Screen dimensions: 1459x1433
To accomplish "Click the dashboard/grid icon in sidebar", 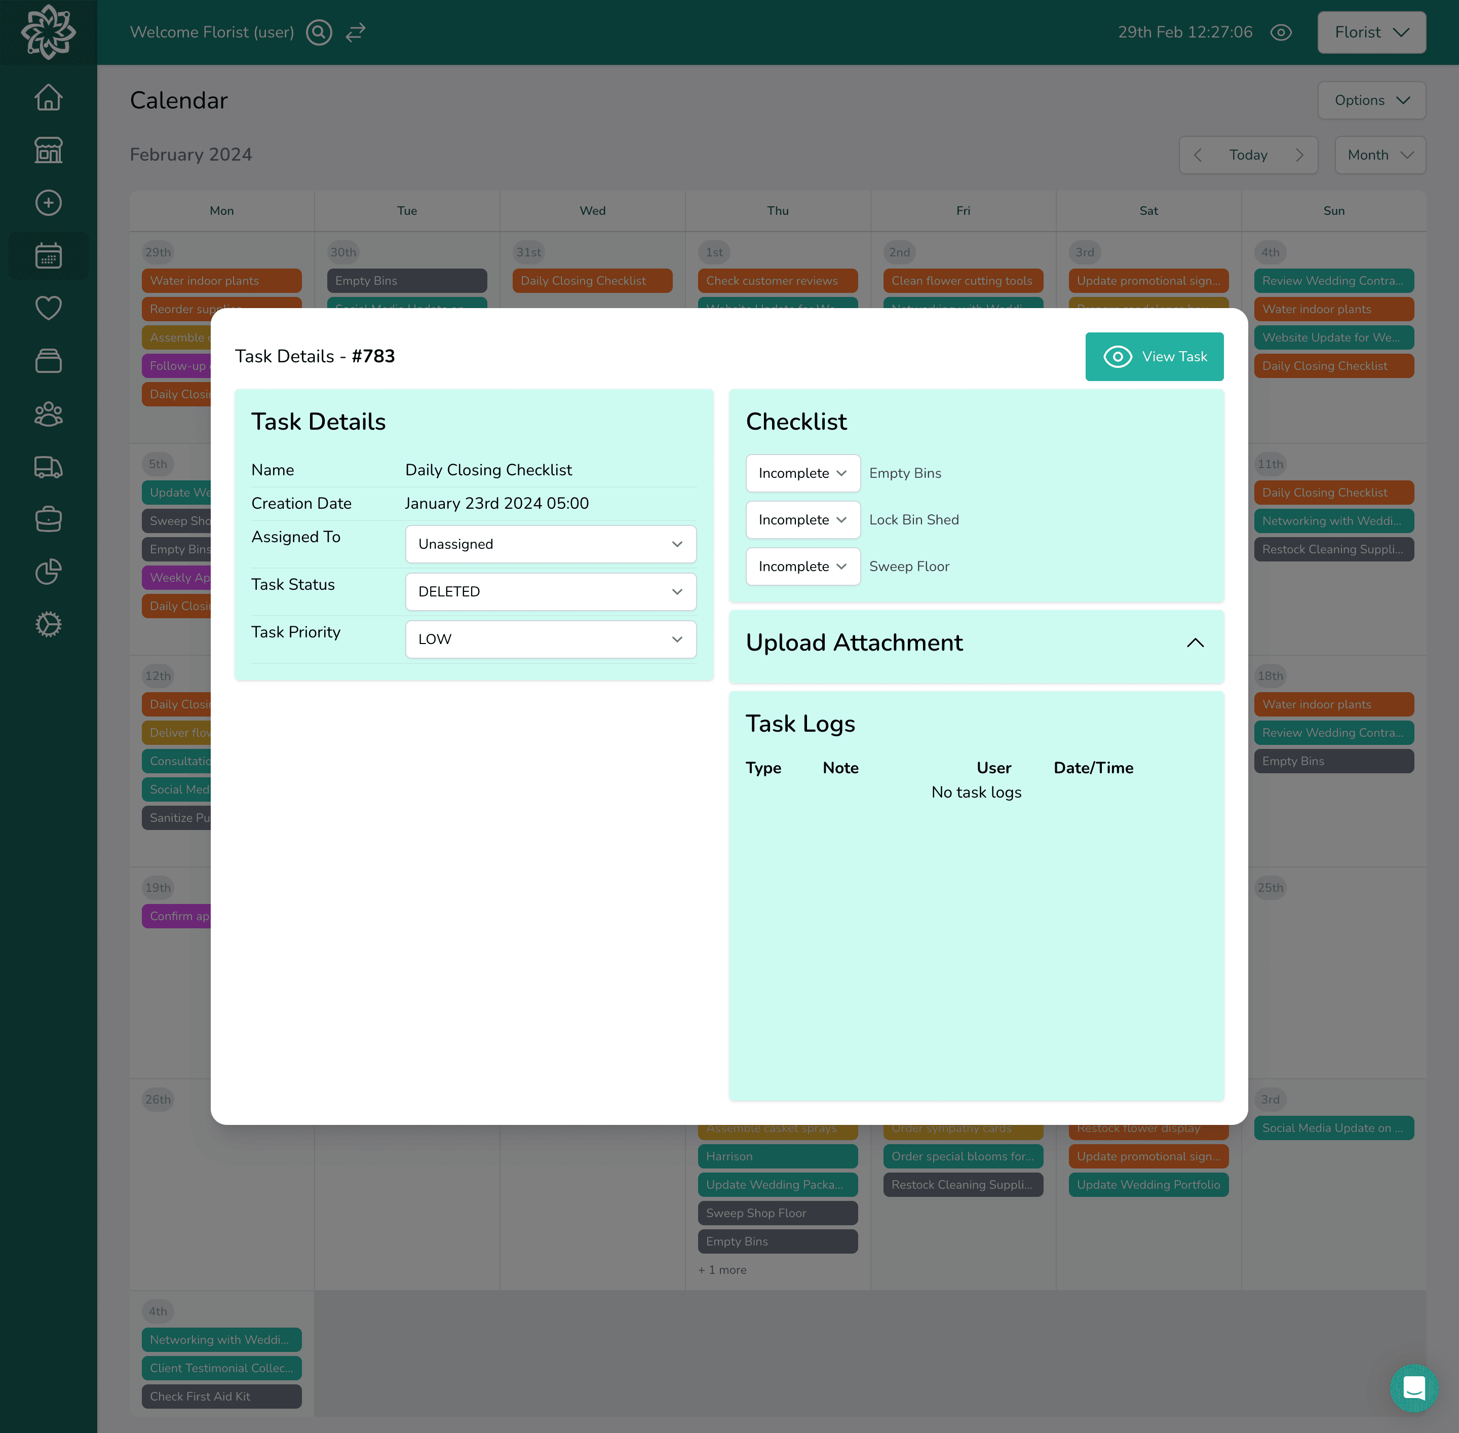I will [x=49, y=151].
